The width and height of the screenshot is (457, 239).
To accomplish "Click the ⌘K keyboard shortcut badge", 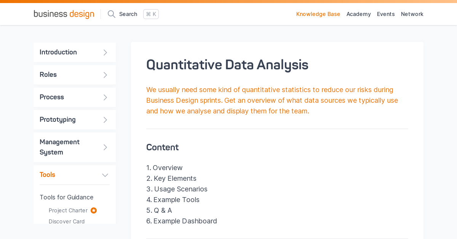I will [x=151, y=14].
